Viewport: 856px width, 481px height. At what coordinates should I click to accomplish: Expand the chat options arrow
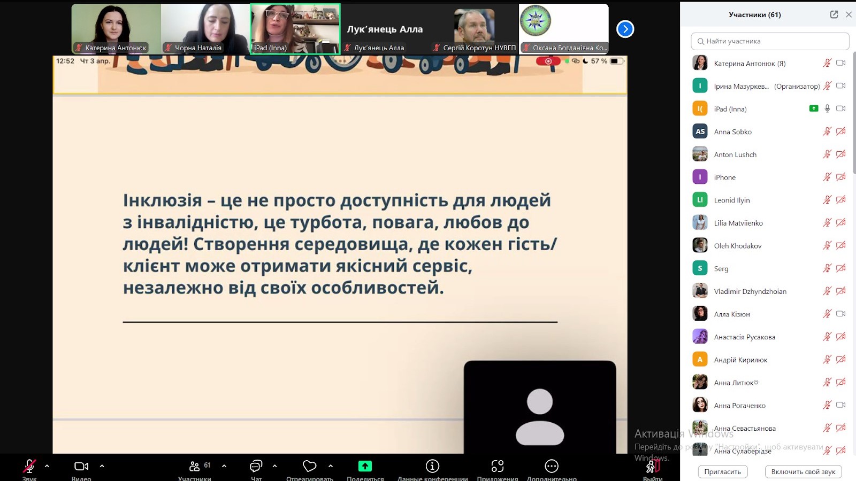pyautogui.click(x=274, y=466)
